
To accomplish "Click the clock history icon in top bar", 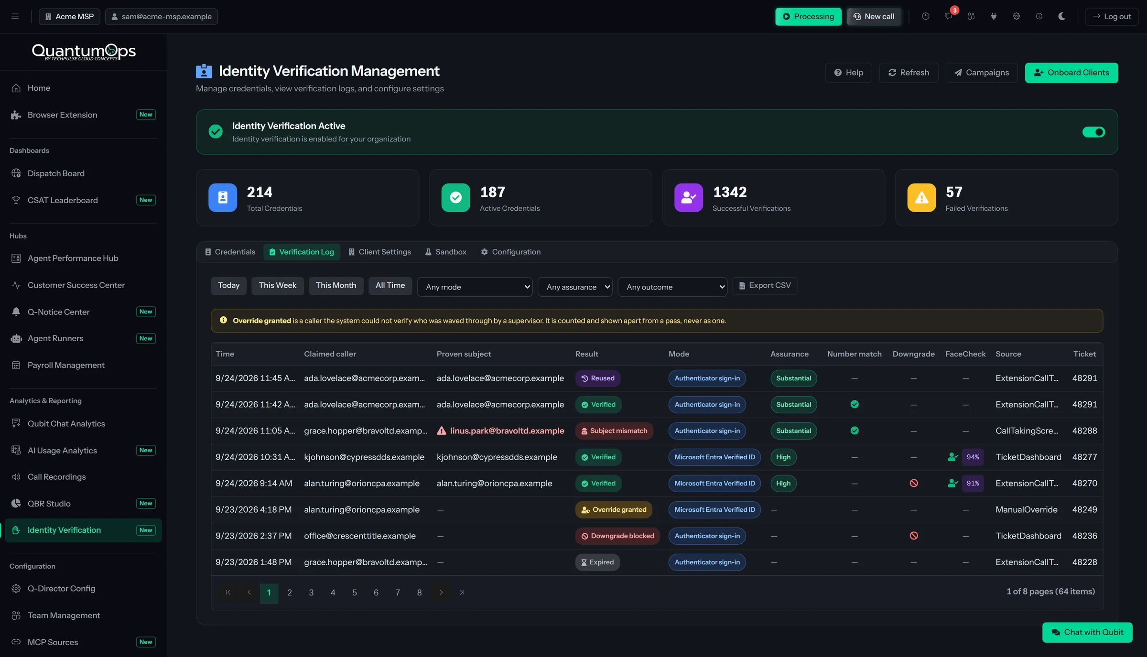I will coord(926,16).
